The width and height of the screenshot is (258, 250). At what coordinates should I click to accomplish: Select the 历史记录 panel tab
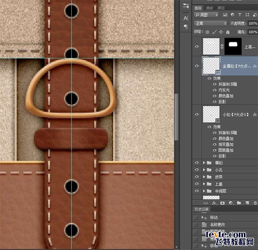(202, 209)
